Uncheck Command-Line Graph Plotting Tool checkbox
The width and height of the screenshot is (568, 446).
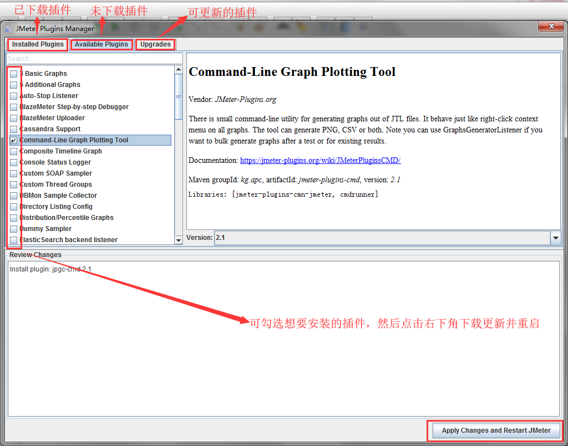(14, 140)
